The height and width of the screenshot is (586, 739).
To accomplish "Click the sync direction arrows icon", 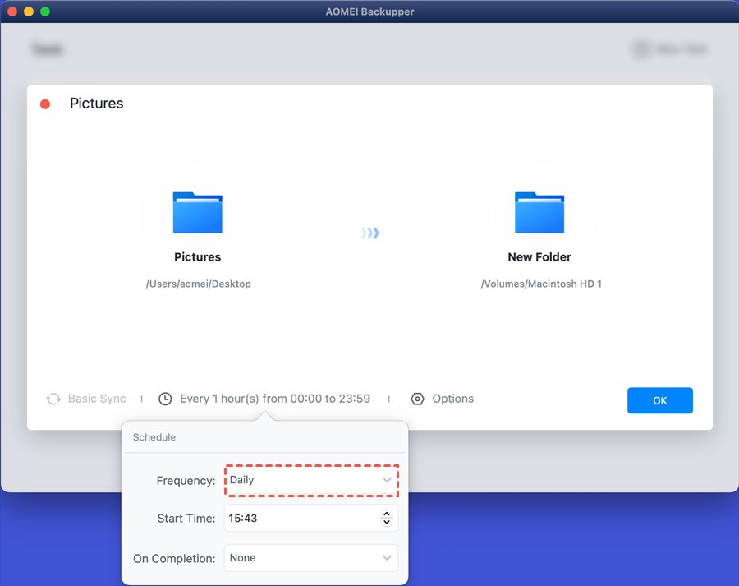I will click(x=370, y=233).
